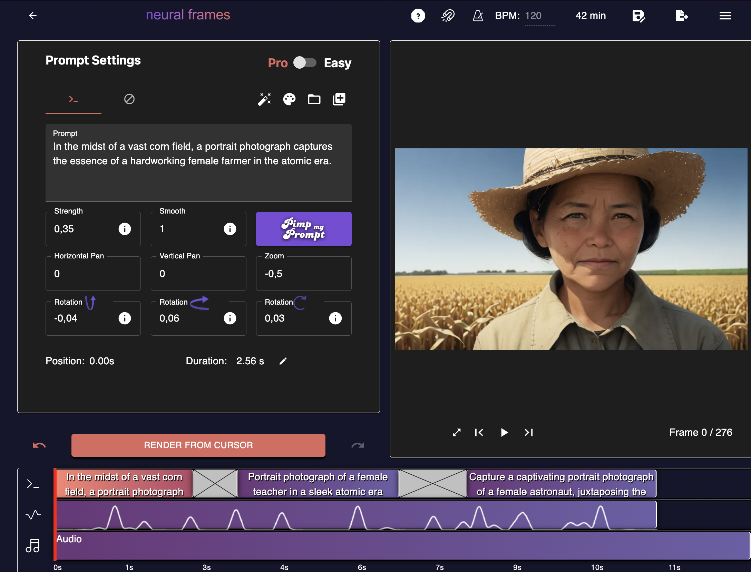
Task: Click the Pimp my Prompt button
Action: (304, 229)
